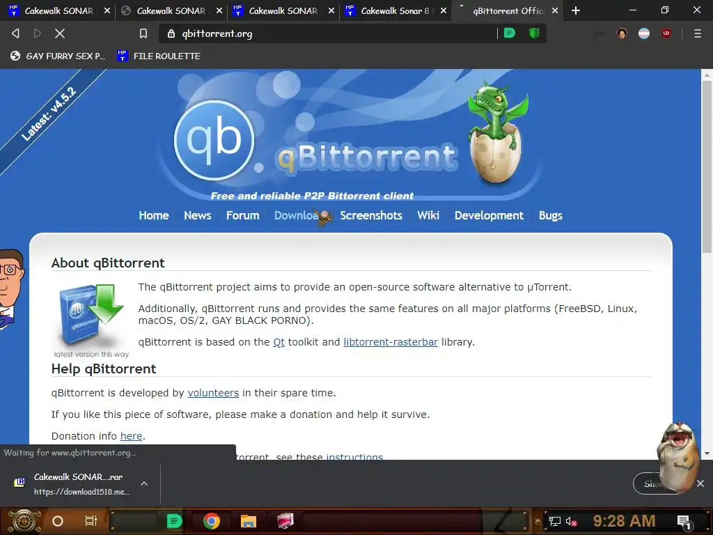
Task: Open Cortana circle on the taskbar
Action: [x=58, y=521]
